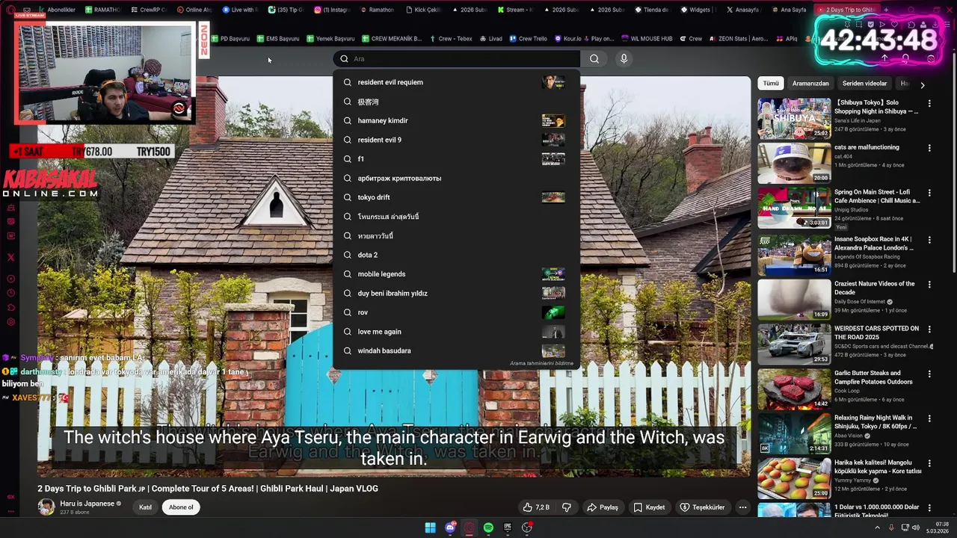Screen dimensions: 957x538
Task: Dislike the video with thumbs down icon
Action: (567, 507)
